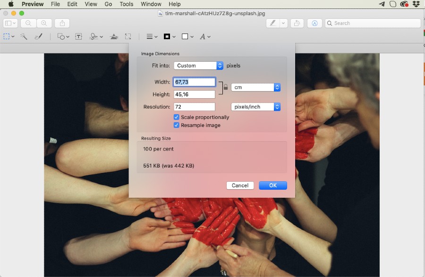Open the pixels/inch resolution dropdown
Viewport: 425px width, 277px height.
255,107
